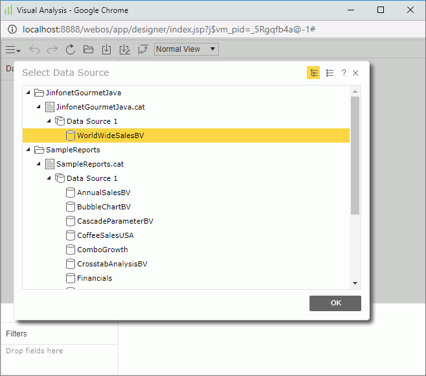
Task: Select the SampleReports folder
Action: tap(73, 150)
